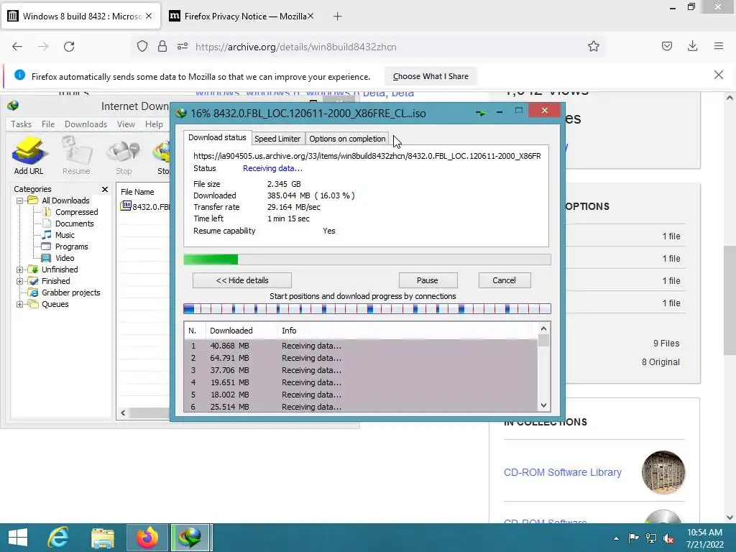Click the CD-ROM Software Library thumbnail
This screenshot has height=552, width=736.
[x=663, y=472]
